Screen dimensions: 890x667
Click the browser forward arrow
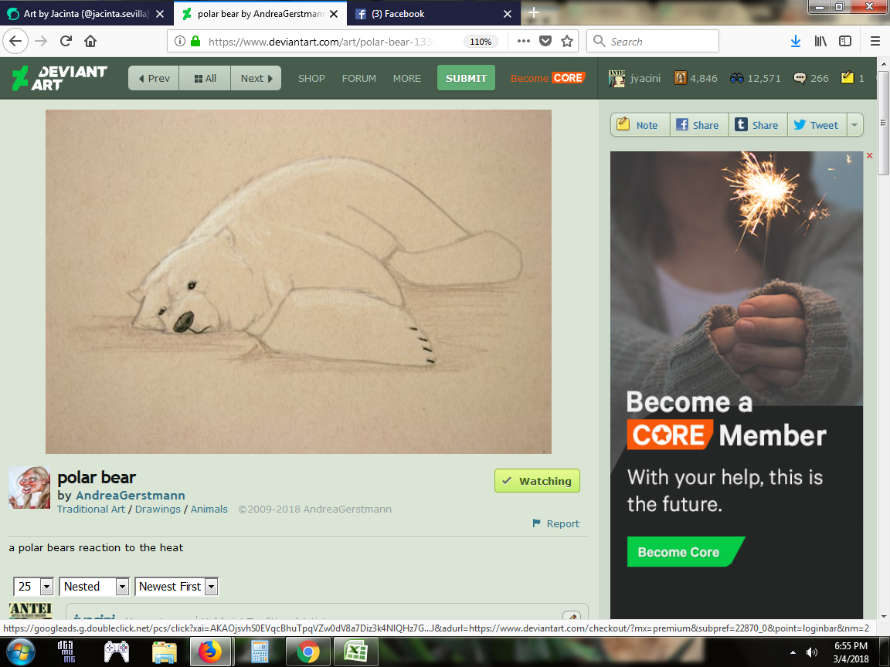coord(41,42)
